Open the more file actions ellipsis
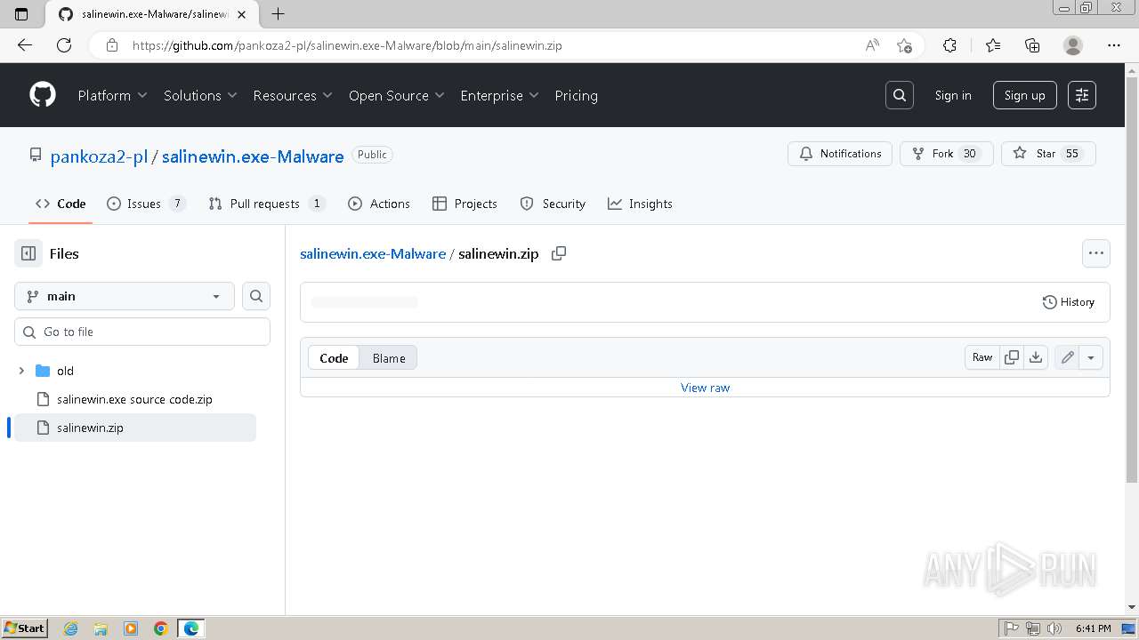 tap(1096, 253)
